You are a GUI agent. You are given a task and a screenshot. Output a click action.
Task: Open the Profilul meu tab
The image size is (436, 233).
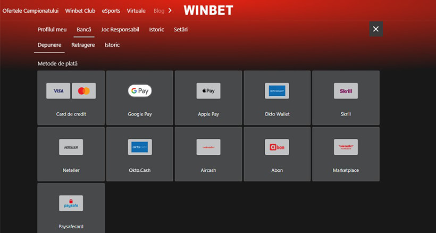tap(52, 29)
